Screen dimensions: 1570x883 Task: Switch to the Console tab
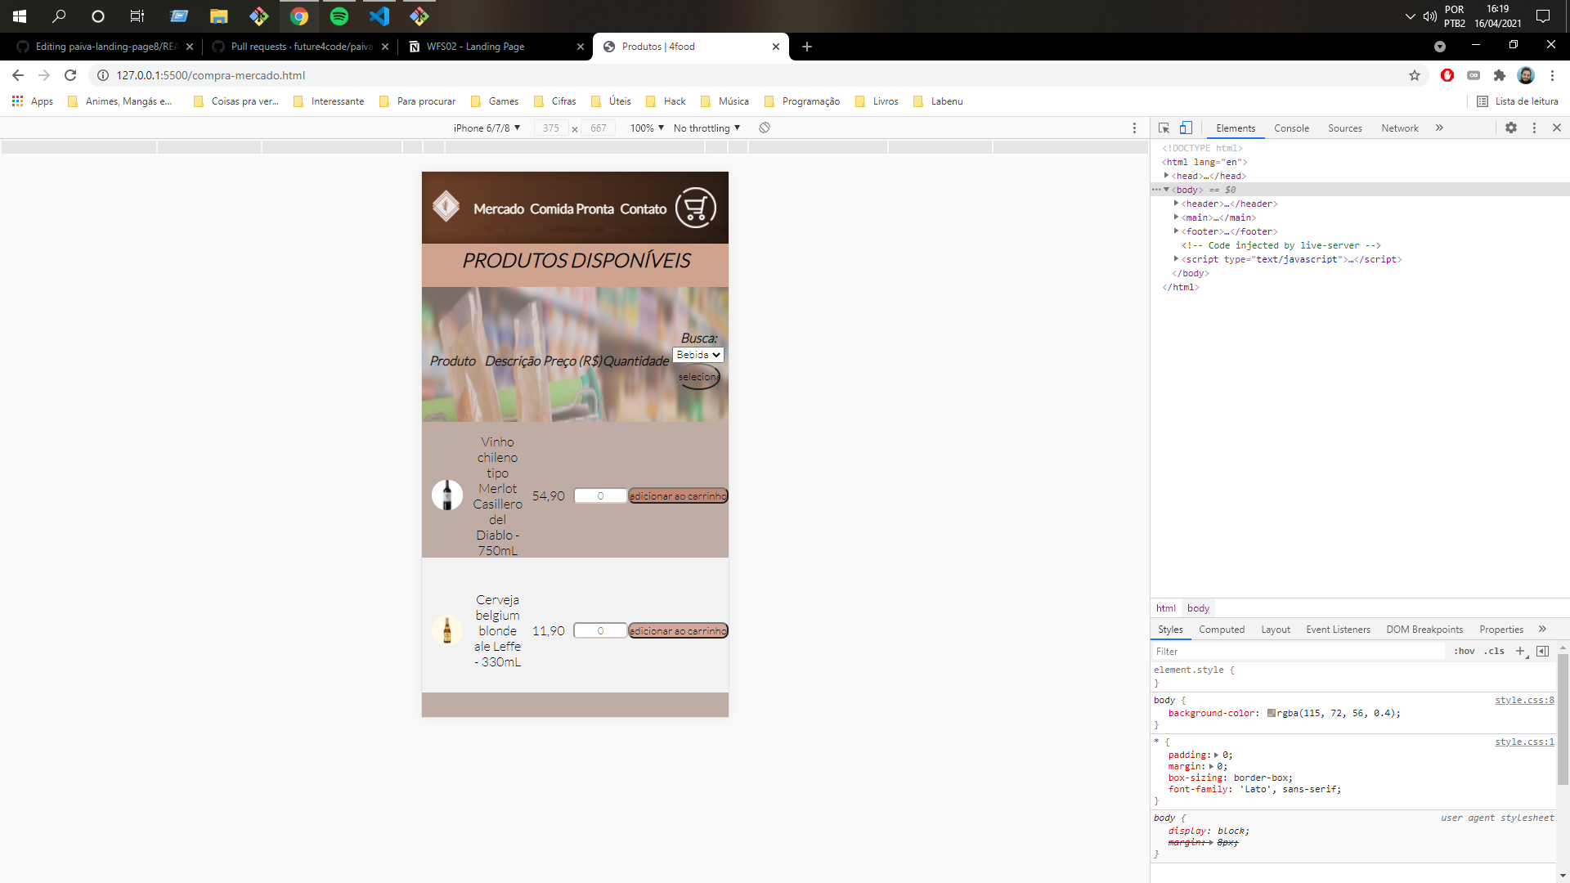1291,128
